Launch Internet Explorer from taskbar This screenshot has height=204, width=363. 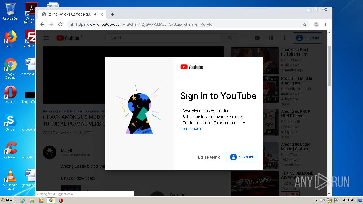(23, 200)
